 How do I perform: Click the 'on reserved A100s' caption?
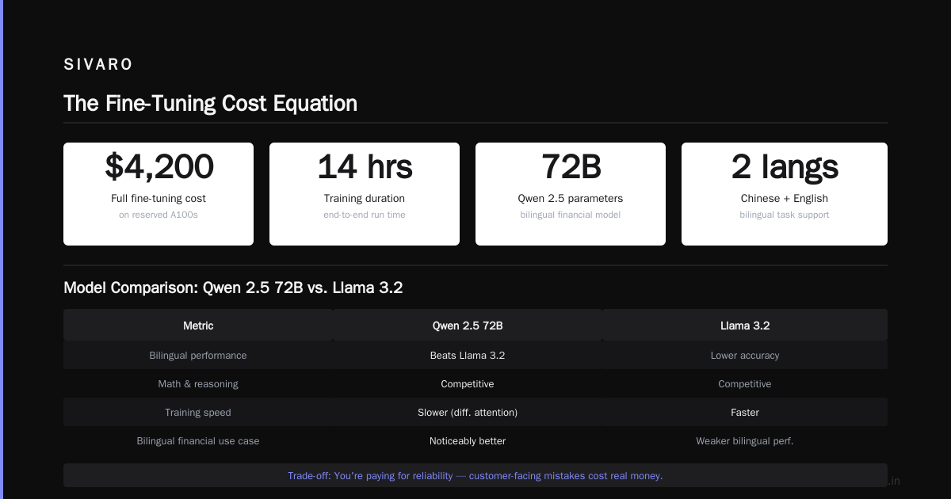point(158,215)
